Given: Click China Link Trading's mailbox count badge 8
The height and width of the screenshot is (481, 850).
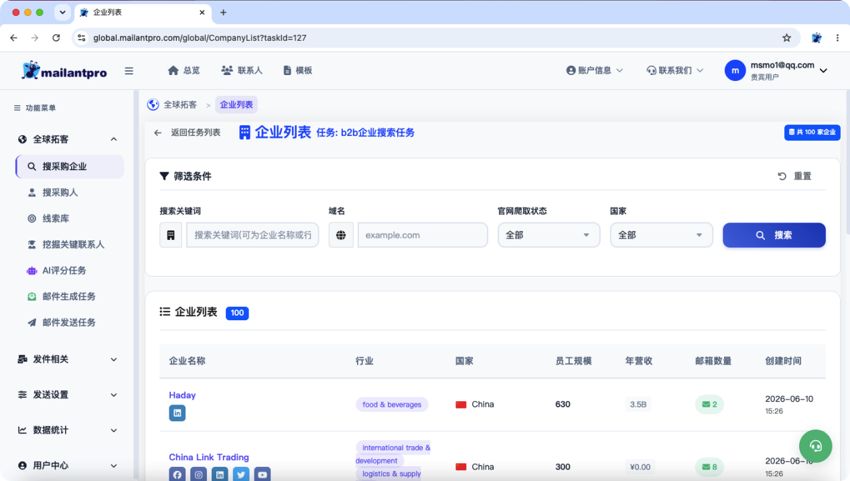Looking at the screenshot, I should point(709,467).
